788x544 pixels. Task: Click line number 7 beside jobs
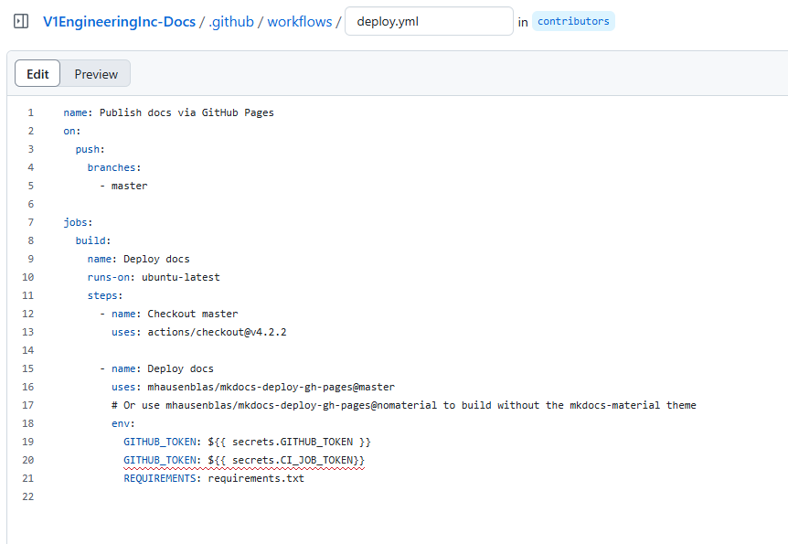pyautogui.click(x=31, y=222)
